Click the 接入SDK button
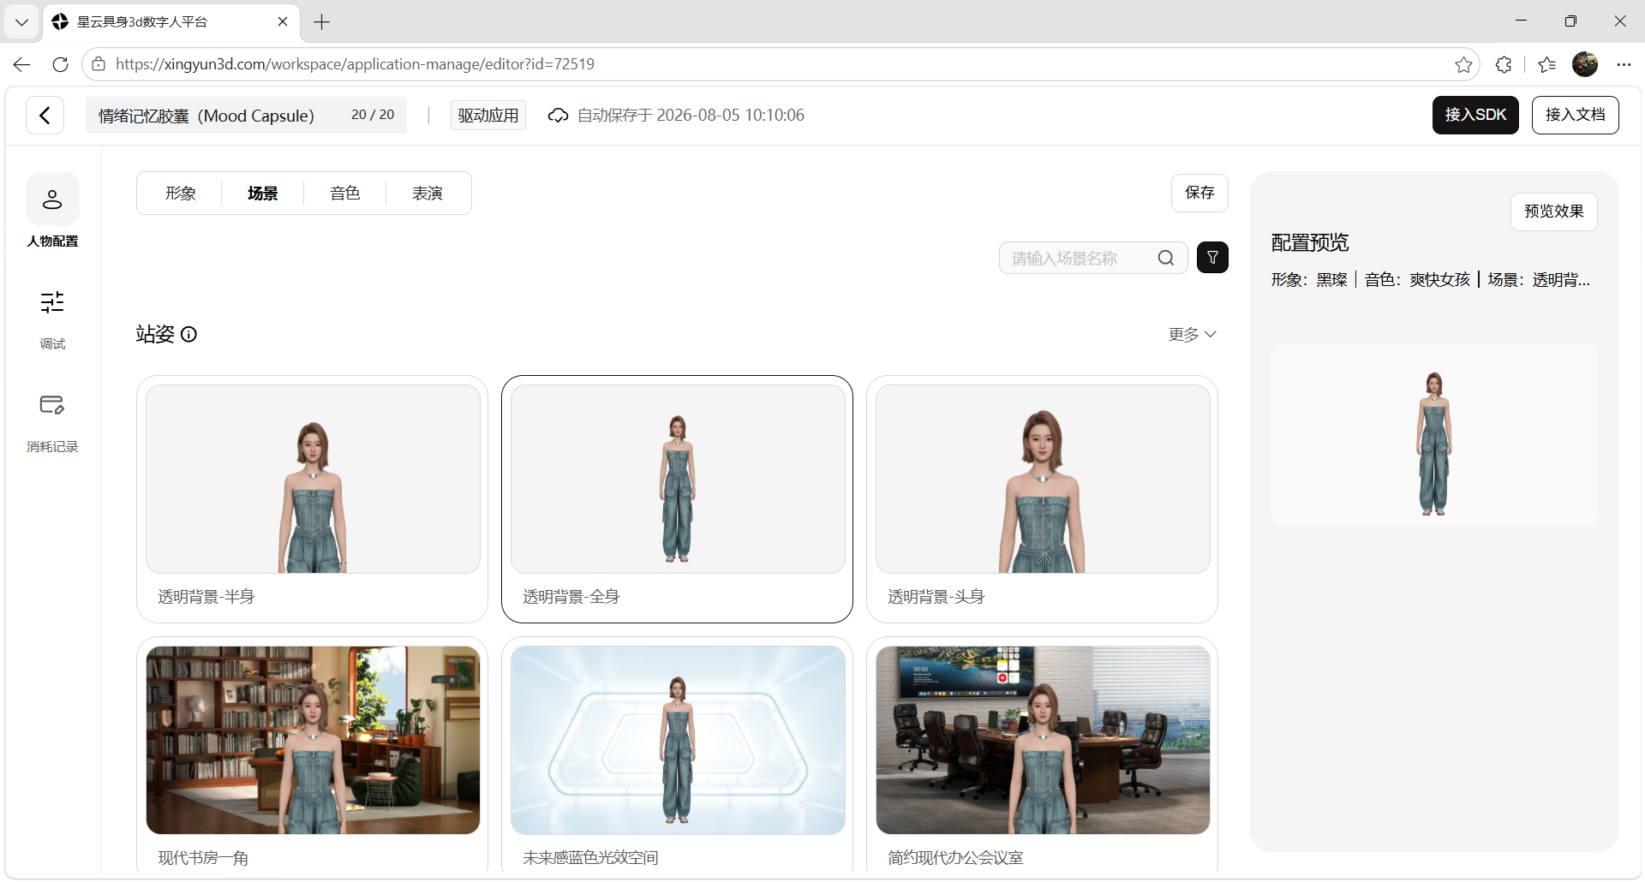The width and height of the screenshot is (1645, 882). (x=1475, y=115)
